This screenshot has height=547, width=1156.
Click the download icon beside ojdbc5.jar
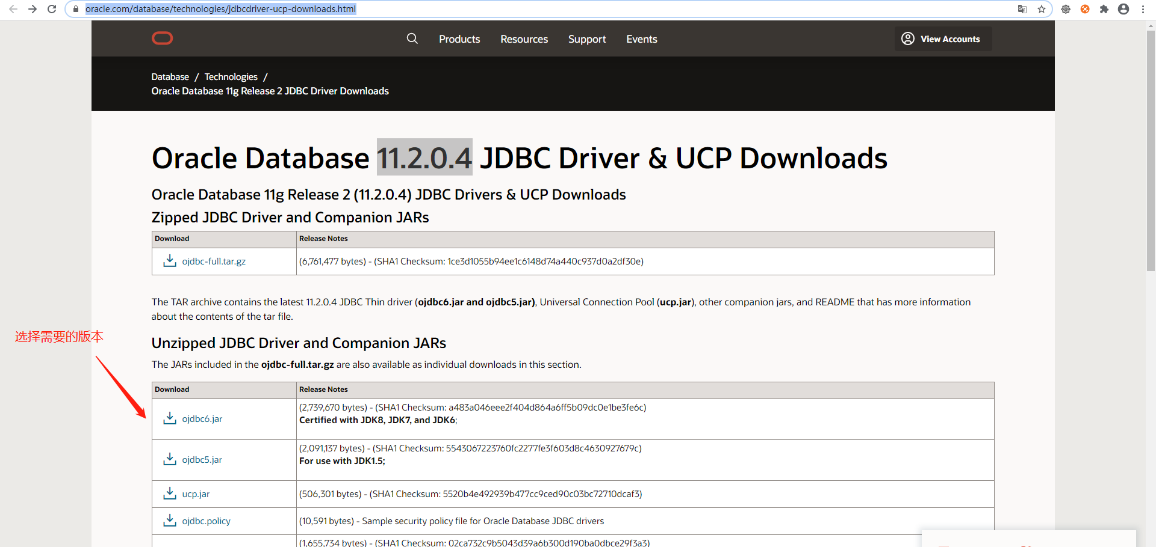pos(170,459)
